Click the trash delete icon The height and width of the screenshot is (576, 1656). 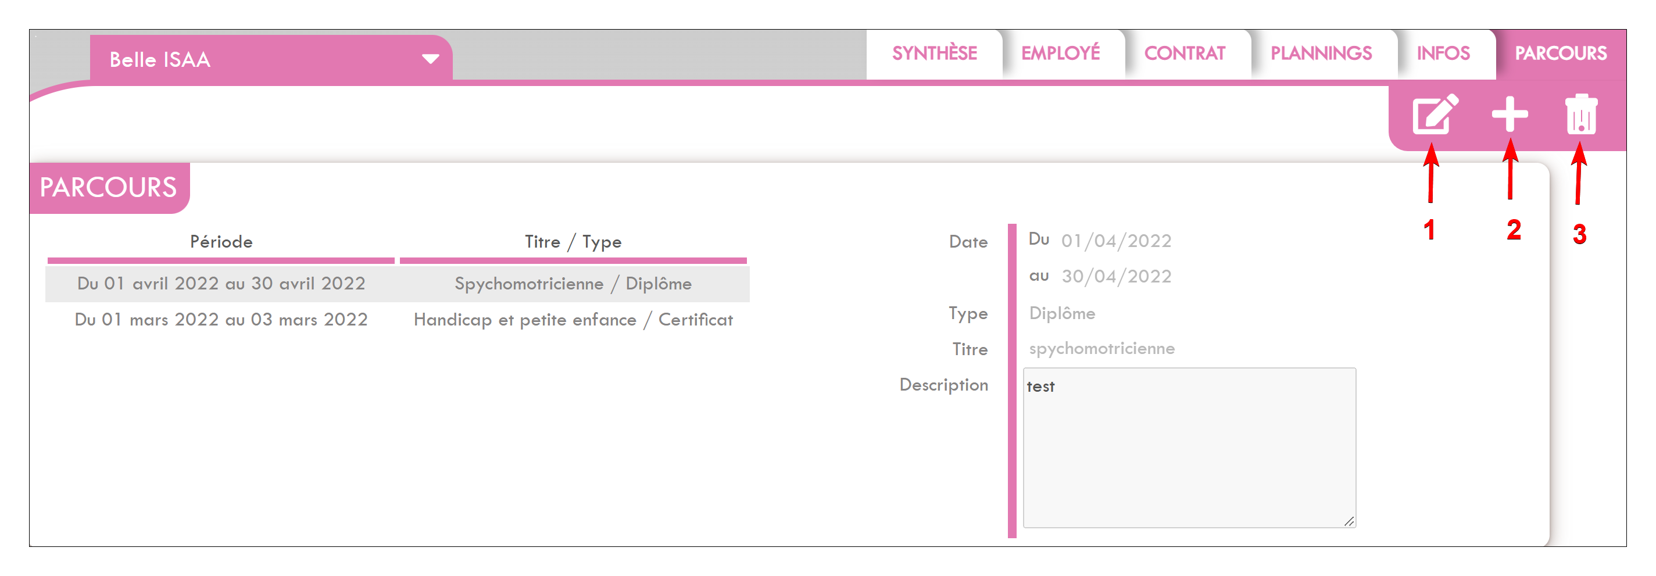1580,115
